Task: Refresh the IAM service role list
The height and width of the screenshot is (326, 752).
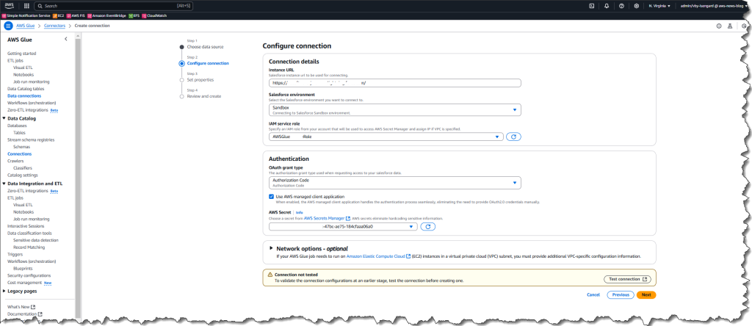Action: [513, 137]
